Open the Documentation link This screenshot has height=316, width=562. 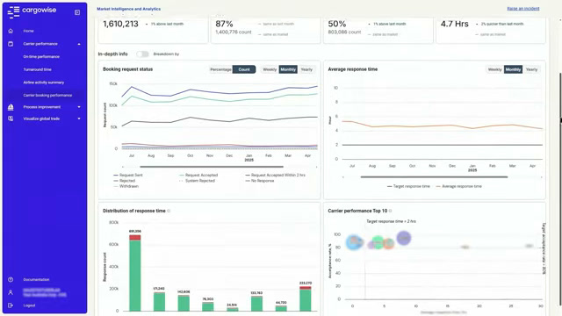(36, 279)
